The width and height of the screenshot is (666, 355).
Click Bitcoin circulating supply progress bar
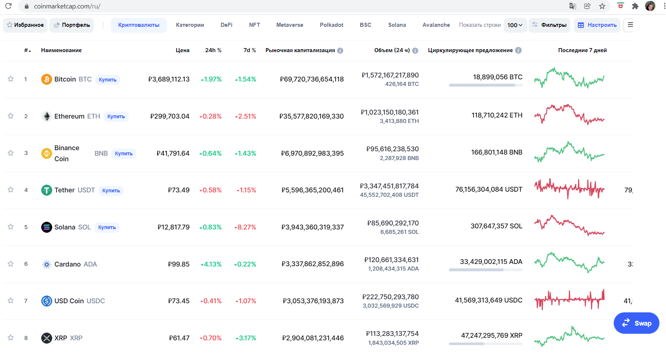[485, 85]
